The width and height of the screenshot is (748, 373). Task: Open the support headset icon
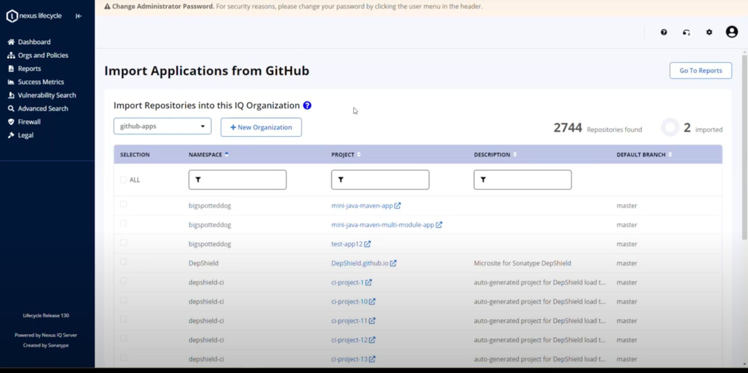(686, 32)
